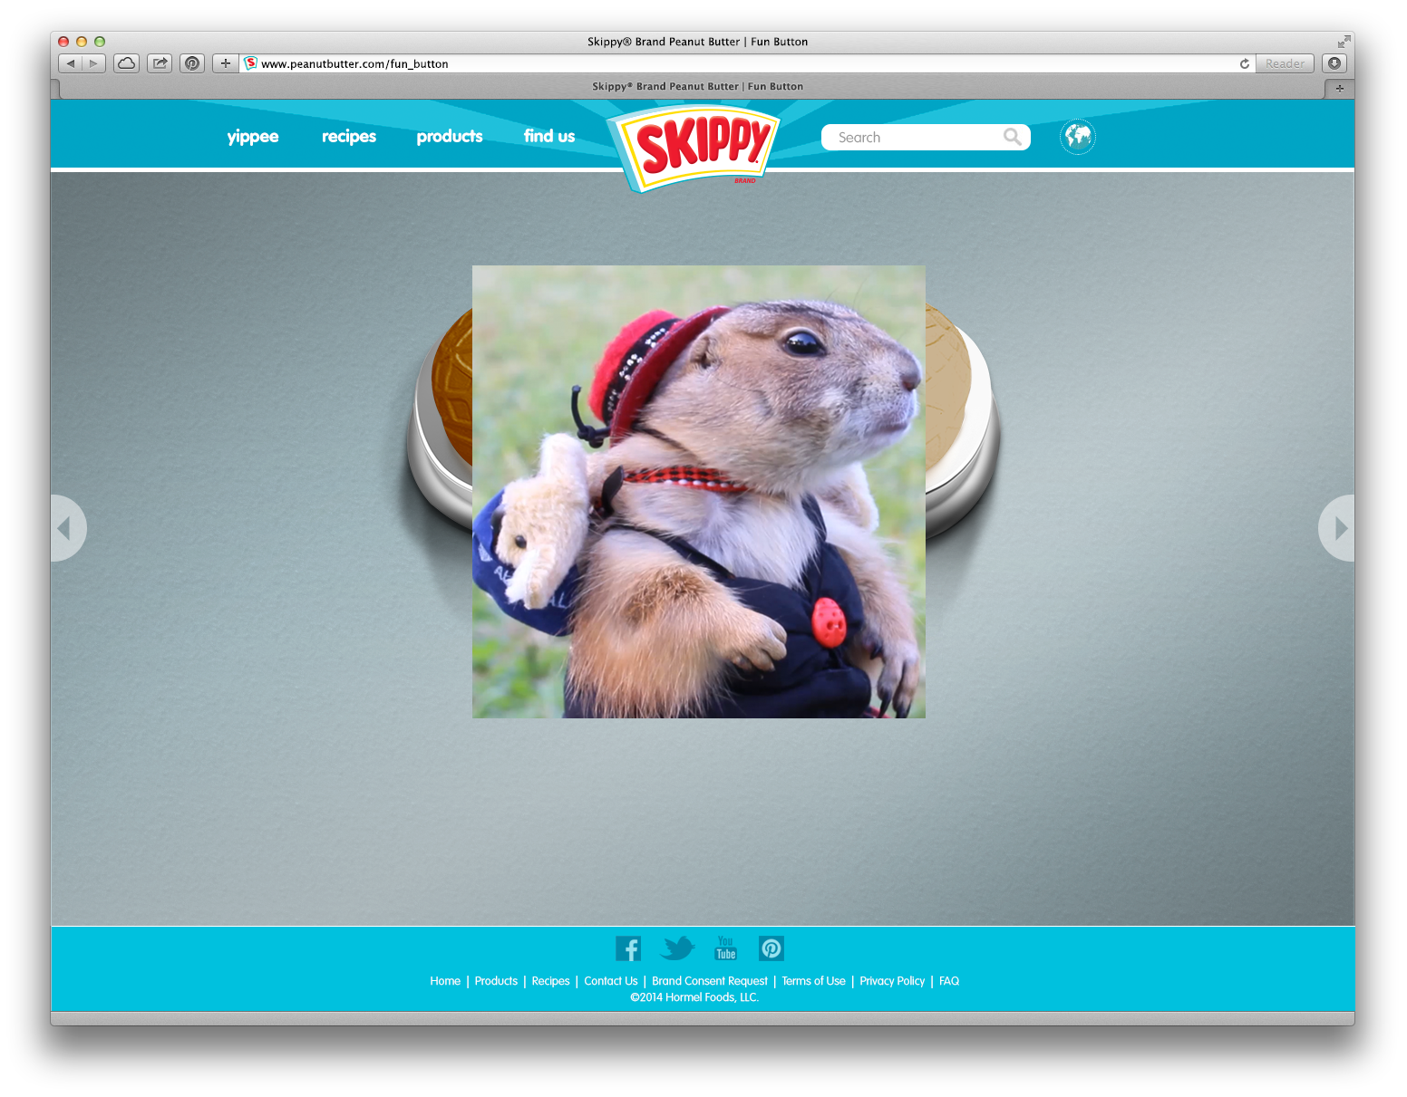Follow the Products footer link
This screenshot has height=1097, width=1407.
(496, 981)
